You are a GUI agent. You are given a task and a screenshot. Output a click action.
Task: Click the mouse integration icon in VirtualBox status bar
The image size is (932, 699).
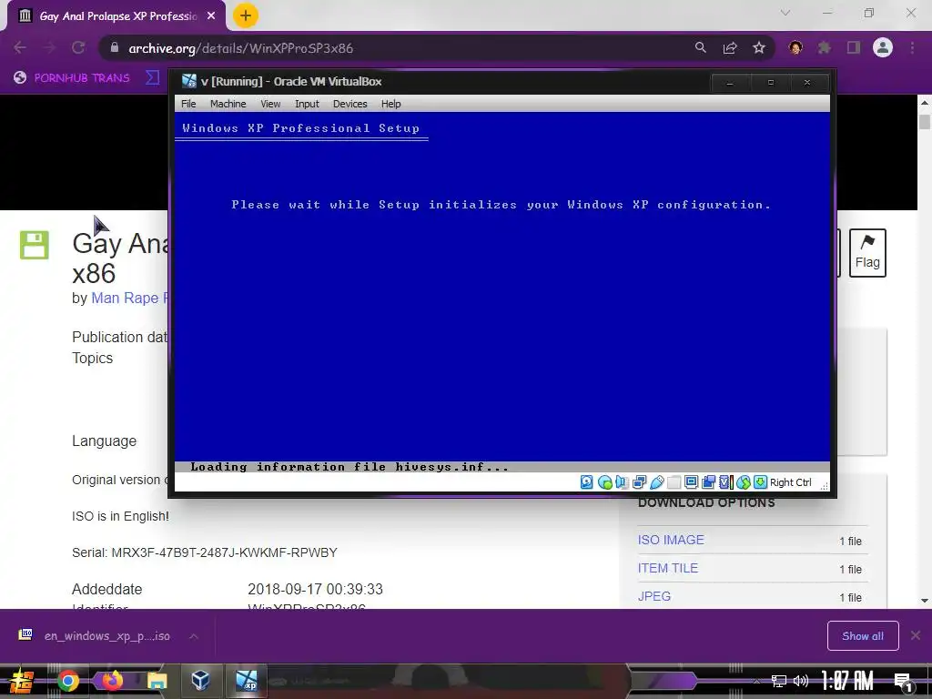pos(743,482)
